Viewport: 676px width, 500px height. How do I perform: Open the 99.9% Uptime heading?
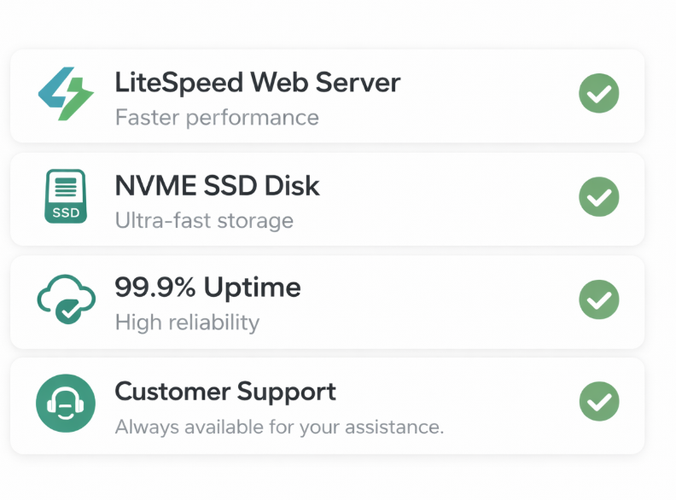coord(207,288)
